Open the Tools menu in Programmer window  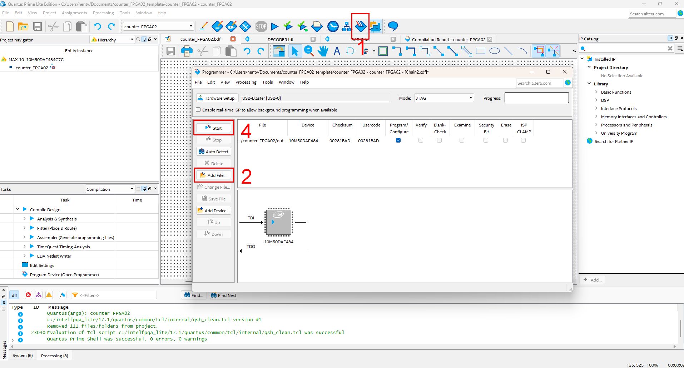click(267, 82)
